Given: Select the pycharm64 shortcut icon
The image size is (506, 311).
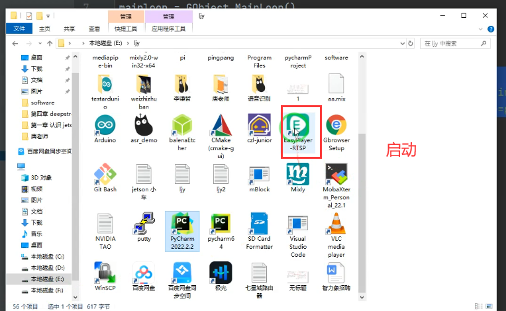Looking at the screenshot, I should pos(221,224).
